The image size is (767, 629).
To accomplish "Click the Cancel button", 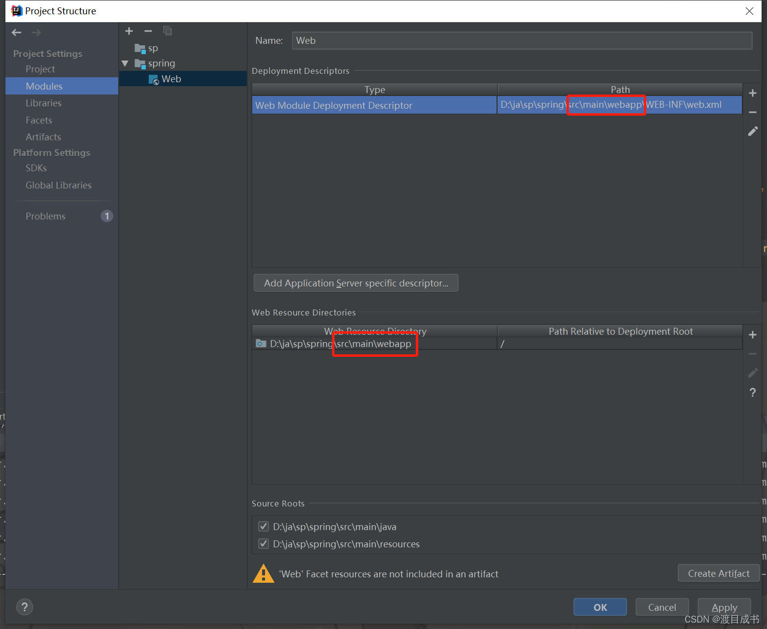I will pos(662,607).
